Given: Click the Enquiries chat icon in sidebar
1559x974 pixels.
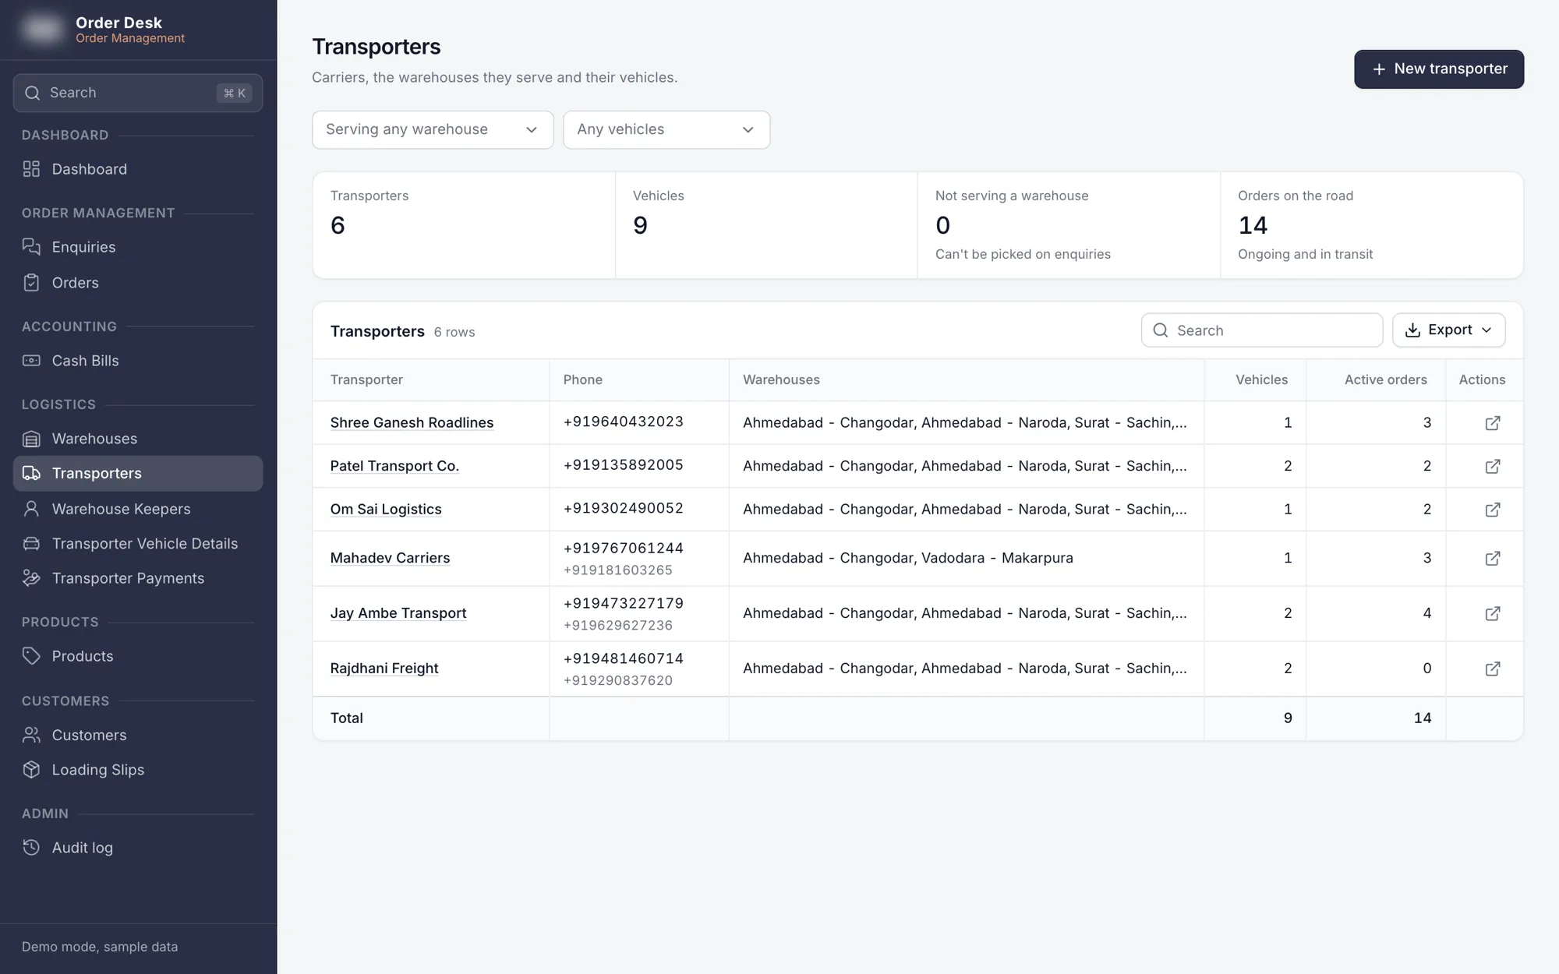Looking at the screenshot, I should (x=31, y=247).
